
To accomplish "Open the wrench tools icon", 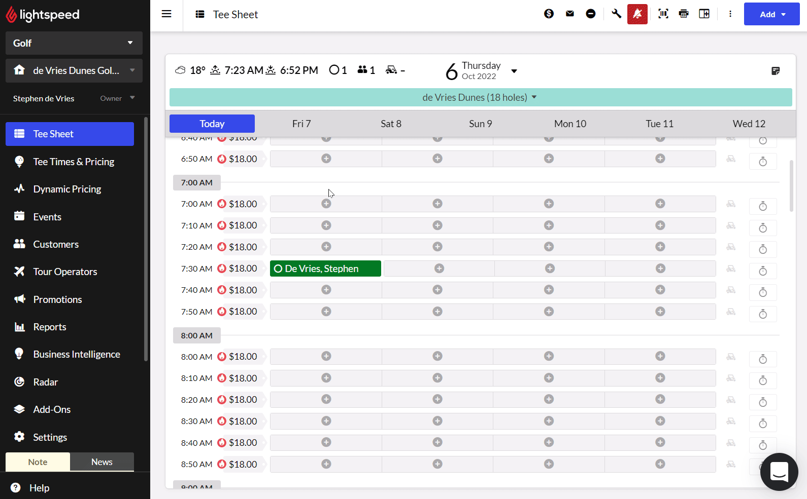I will point(616,14).
